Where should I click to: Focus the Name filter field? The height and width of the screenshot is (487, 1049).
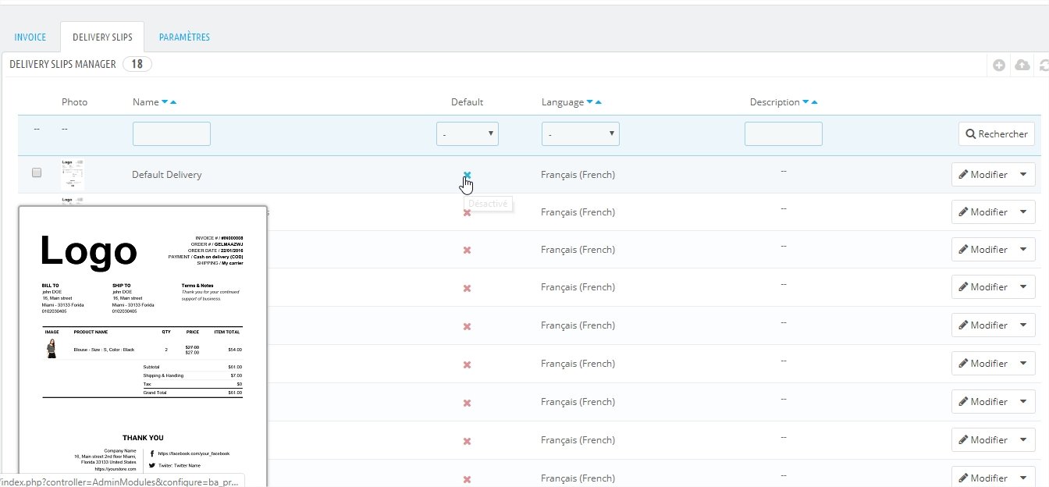point(172,133)
